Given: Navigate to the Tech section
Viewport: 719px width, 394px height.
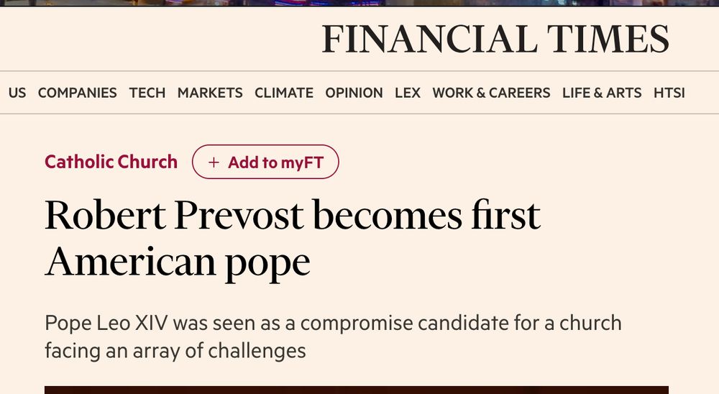Looking at the screenshot, I should point(147,93).
